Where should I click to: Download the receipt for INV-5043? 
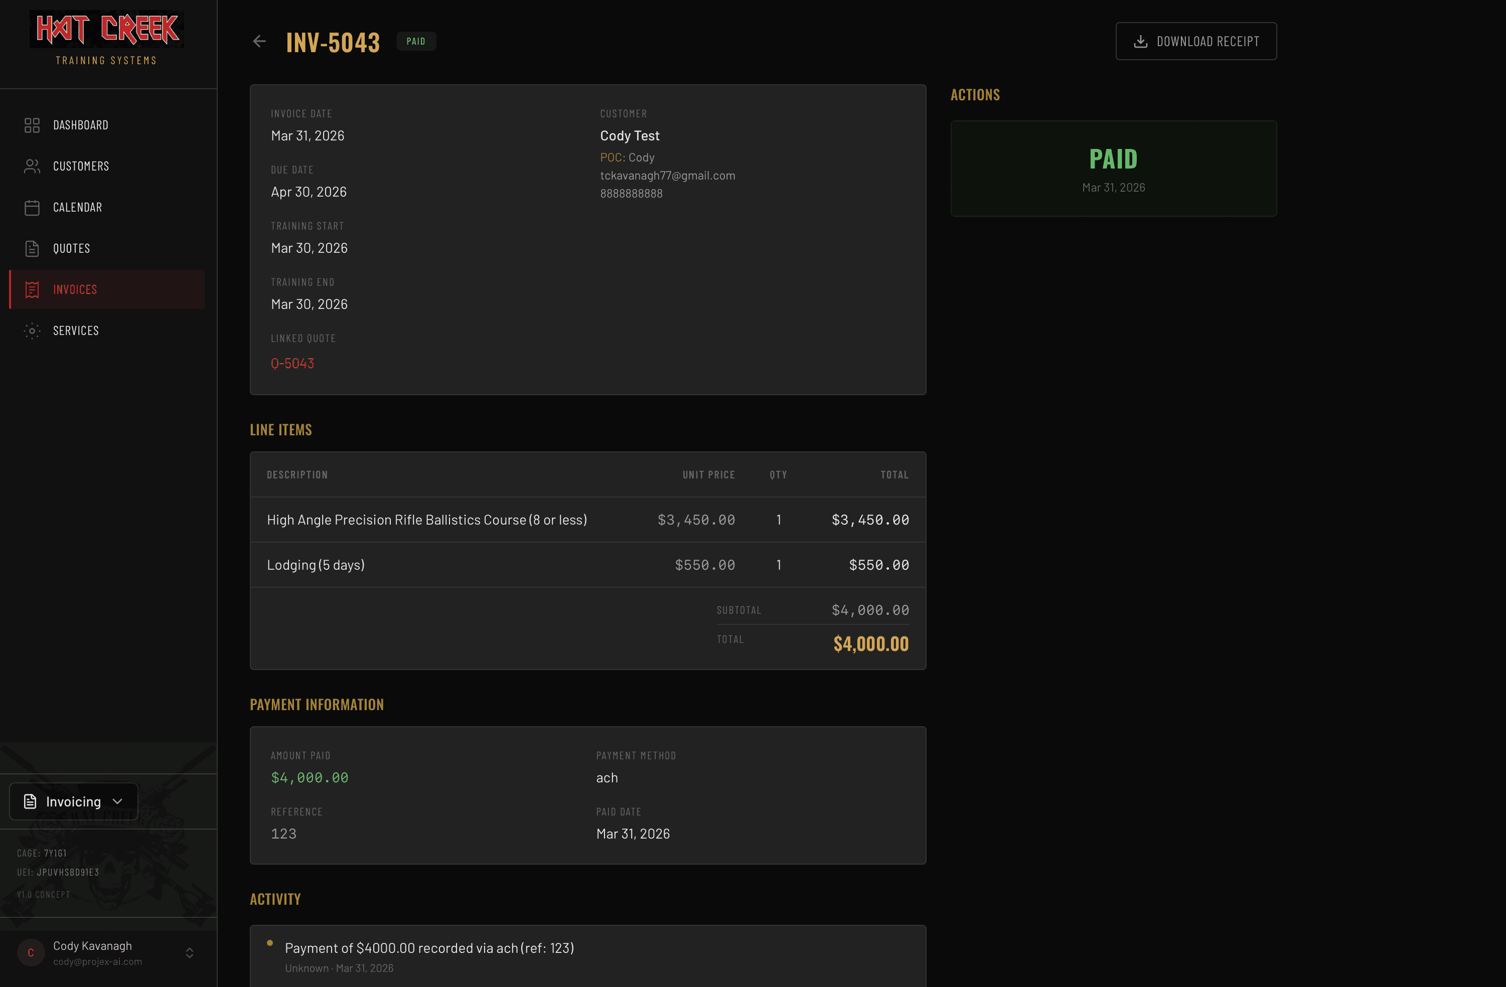pos(1196,42)
